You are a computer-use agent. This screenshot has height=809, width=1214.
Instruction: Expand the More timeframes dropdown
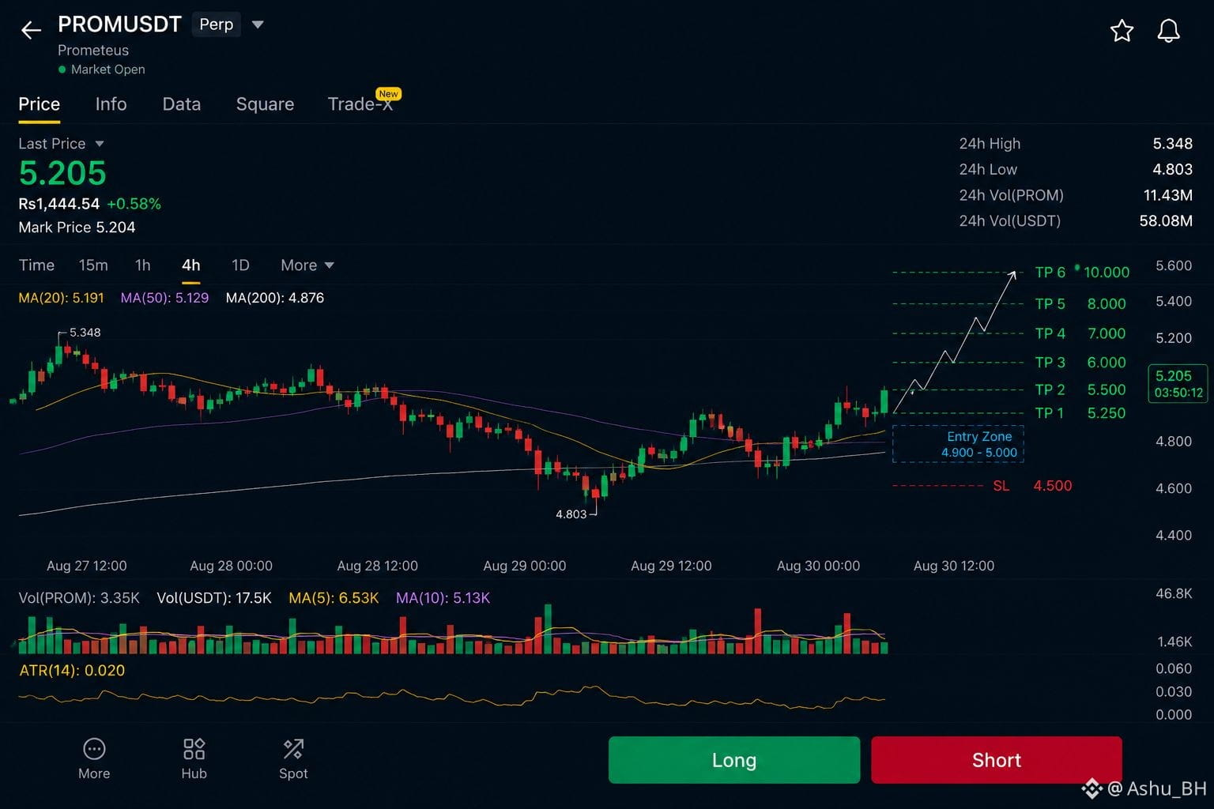coord(307,265)
